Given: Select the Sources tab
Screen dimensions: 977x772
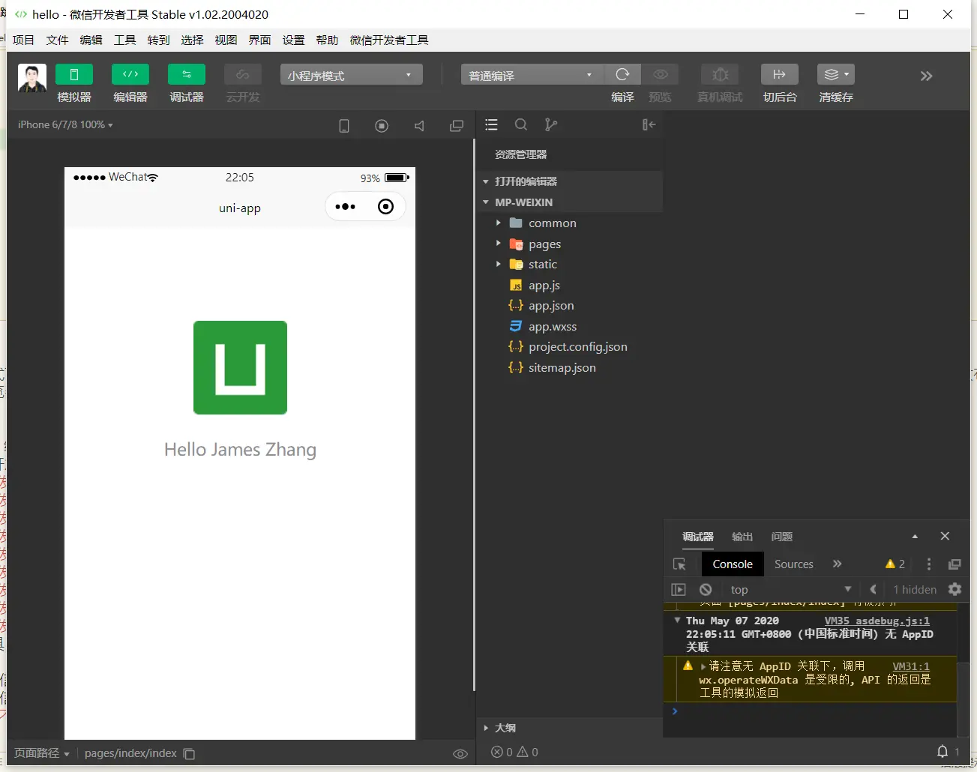Looking at the screenshot, I should (x=794, y=564).
